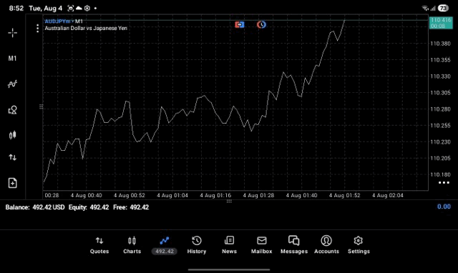Tap the screen capture status bar icon
This screenshot has width=458, height=273.
pyautogui.click(x=70, y=8)
